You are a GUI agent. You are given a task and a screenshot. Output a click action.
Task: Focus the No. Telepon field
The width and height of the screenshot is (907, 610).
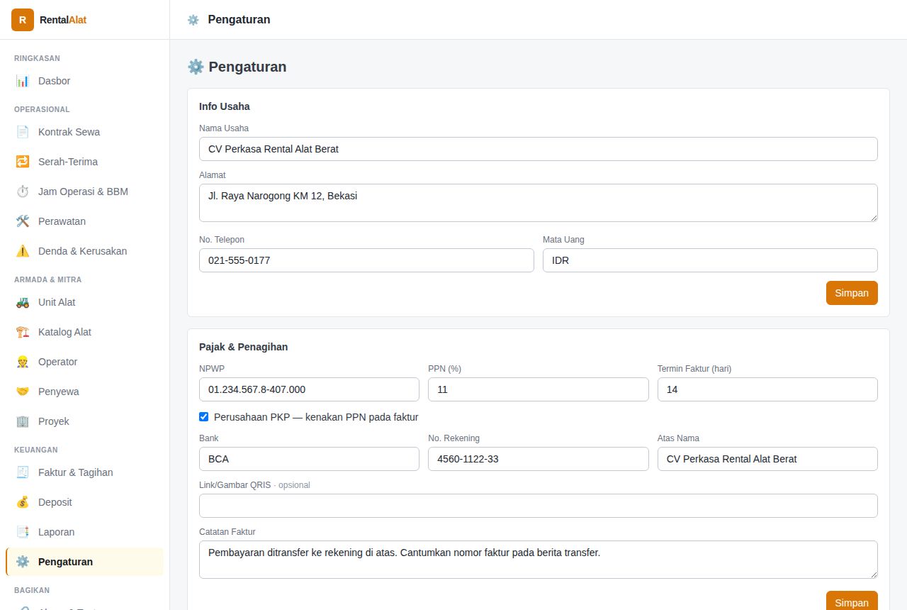366,260
